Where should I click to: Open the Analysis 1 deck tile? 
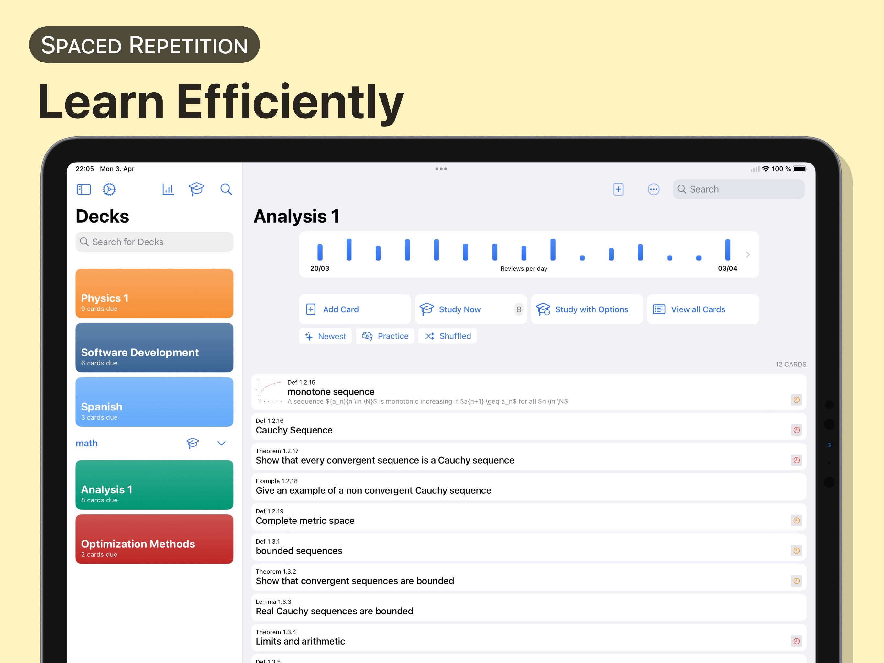[x=154, y=485]
